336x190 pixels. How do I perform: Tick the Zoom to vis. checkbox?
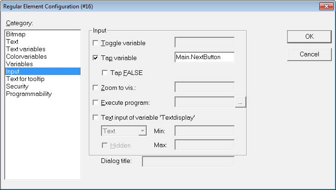click(x=95, y=88)
